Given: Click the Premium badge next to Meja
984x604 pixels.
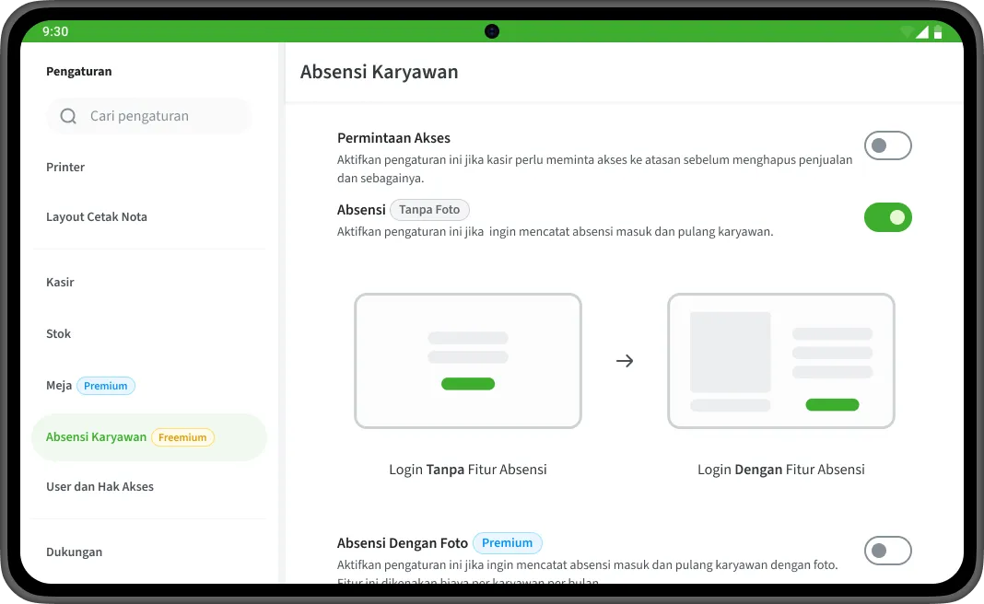Looking at the screenshot, I should [105, 386].
